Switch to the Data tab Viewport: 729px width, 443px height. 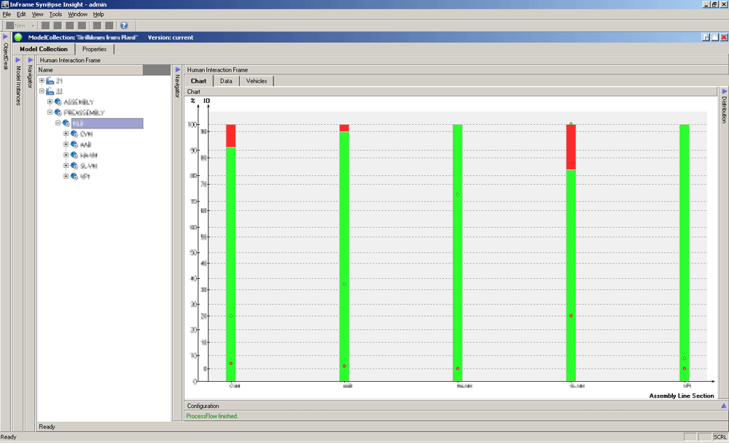pyautogui.click(x=226, y=81)
